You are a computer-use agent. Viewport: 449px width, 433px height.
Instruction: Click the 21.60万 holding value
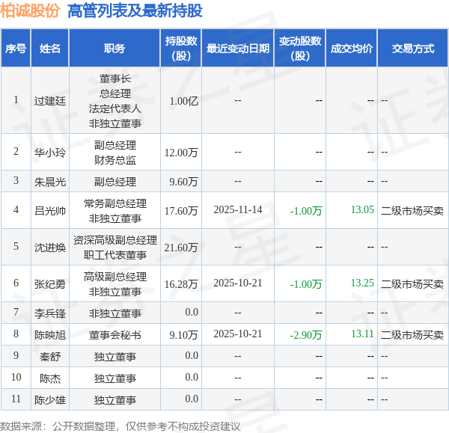[x=181, y=248]
